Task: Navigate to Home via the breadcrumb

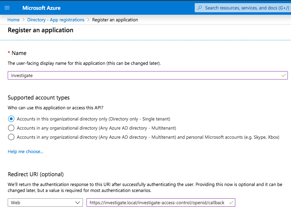Action: pyautogui.click(x=13, y=20)
